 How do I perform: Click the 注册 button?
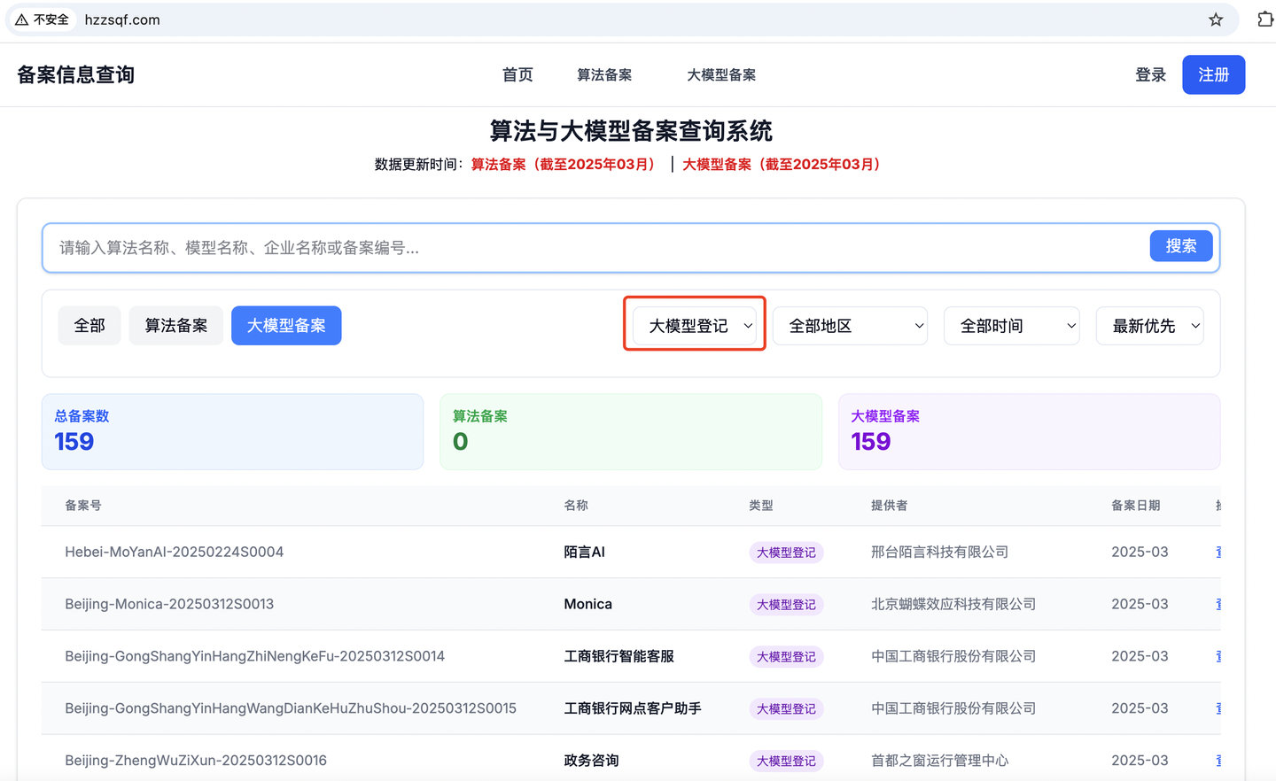tap(1213, 74)
